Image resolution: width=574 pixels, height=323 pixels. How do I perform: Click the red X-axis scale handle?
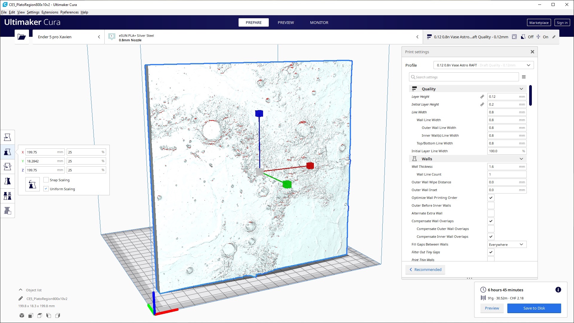(x=310, y=165)
